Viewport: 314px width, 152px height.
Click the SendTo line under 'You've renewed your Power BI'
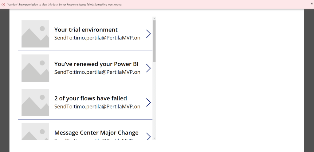pos(97,72)
